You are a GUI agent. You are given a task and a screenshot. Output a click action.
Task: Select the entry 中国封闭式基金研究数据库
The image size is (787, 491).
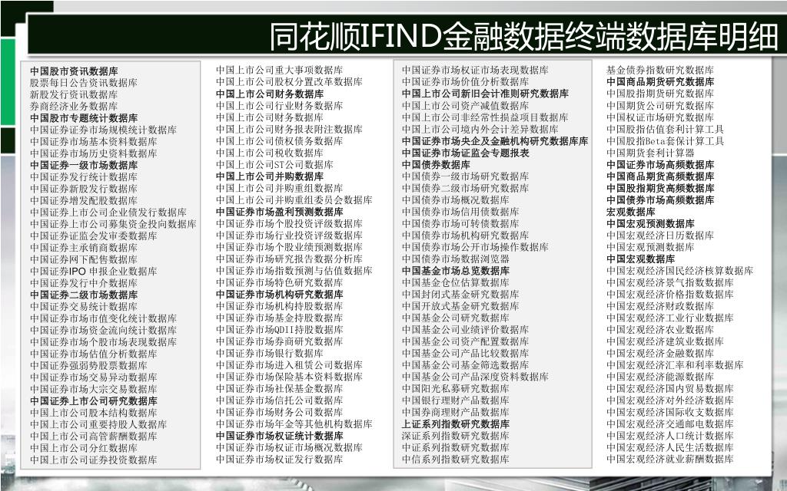tap(460, 294)
